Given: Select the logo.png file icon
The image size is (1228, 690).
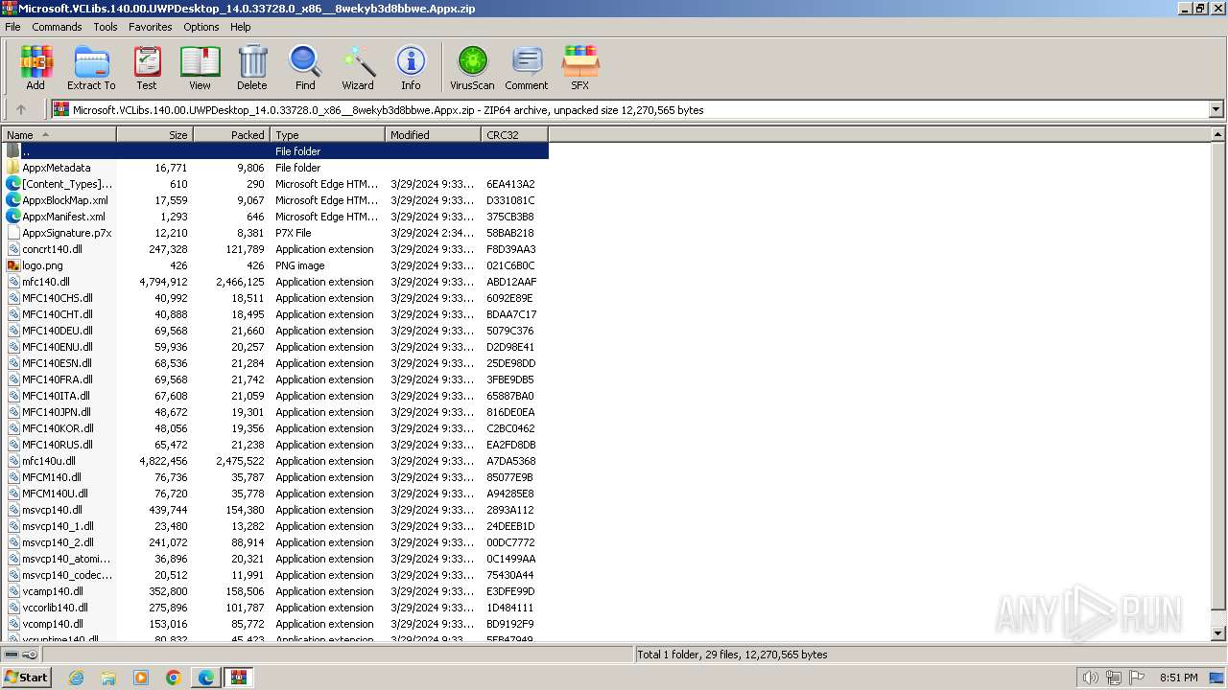Looking at the screenshot, I should pos(13,265).
